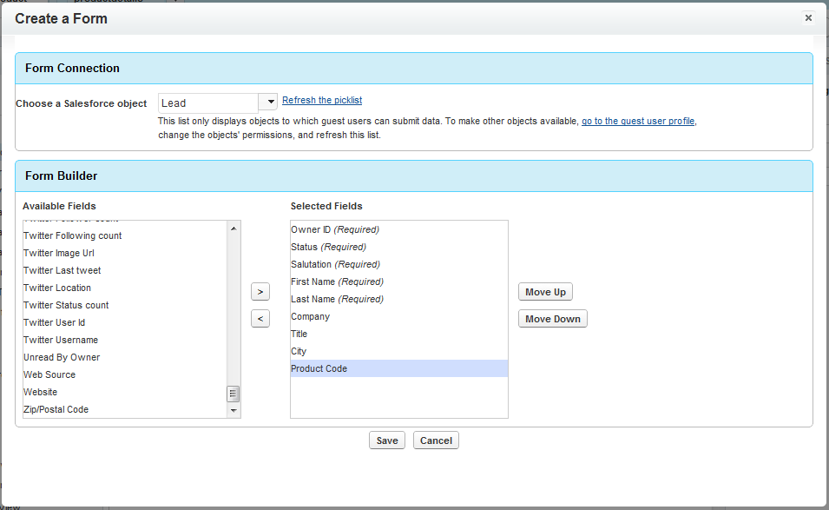Close the Create a Form dialog
The height and width of the screenshot is (510, 829).
pyautogui.click(x=808, y=17)
